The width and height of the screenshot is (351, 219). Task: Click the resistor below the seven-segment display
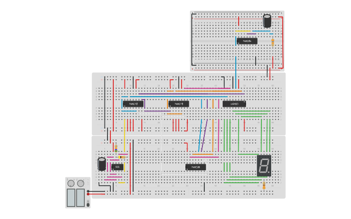click(264, 186)
